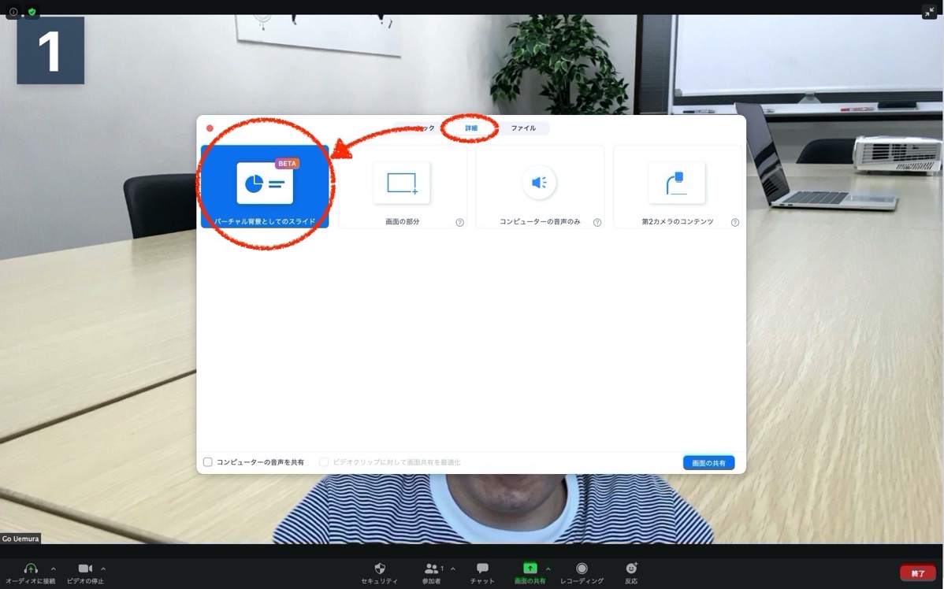Image resolution: width=944 pixels, height=589 pixels.
Task: Expand audio options arrow next to オーディオに接続
Action: click(x=53, y=569)
